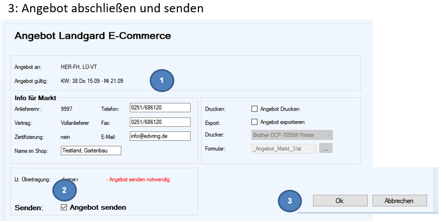Image resolution: width=446 pixels, height=222 pixels.
Task: Select the E-Mail field with info@edvring.de
Action: 160,136
